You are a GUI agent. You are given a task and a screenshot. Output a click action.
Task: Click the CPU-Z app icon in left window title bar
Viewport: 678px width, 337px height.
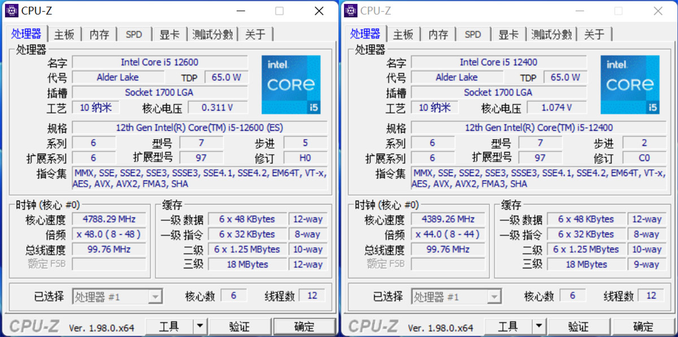11,11
